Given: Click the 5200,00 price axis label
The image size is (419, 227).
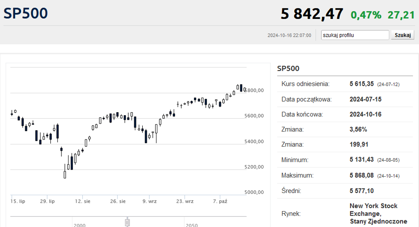Looking at the screenshot, I should pyautogui.click(x=254, y=166).
